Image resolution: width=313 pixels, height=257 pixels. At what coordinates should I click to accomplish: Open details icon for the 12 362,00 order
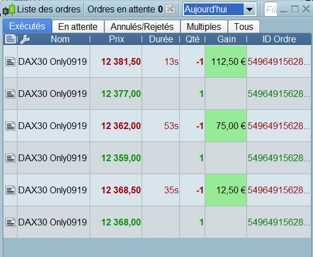tap(10, 126)
